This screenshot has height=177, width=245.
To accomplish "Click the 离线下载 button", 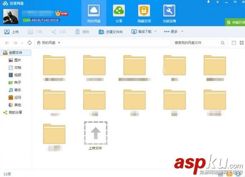I will pyautogui.click(x=141, y=32).
